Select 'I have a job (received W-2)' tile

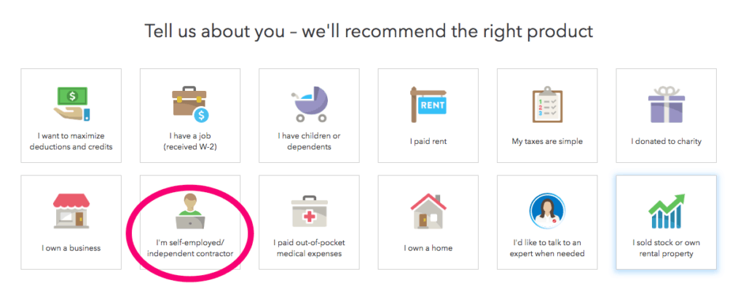pyautogui.click(x=189, y=141)
